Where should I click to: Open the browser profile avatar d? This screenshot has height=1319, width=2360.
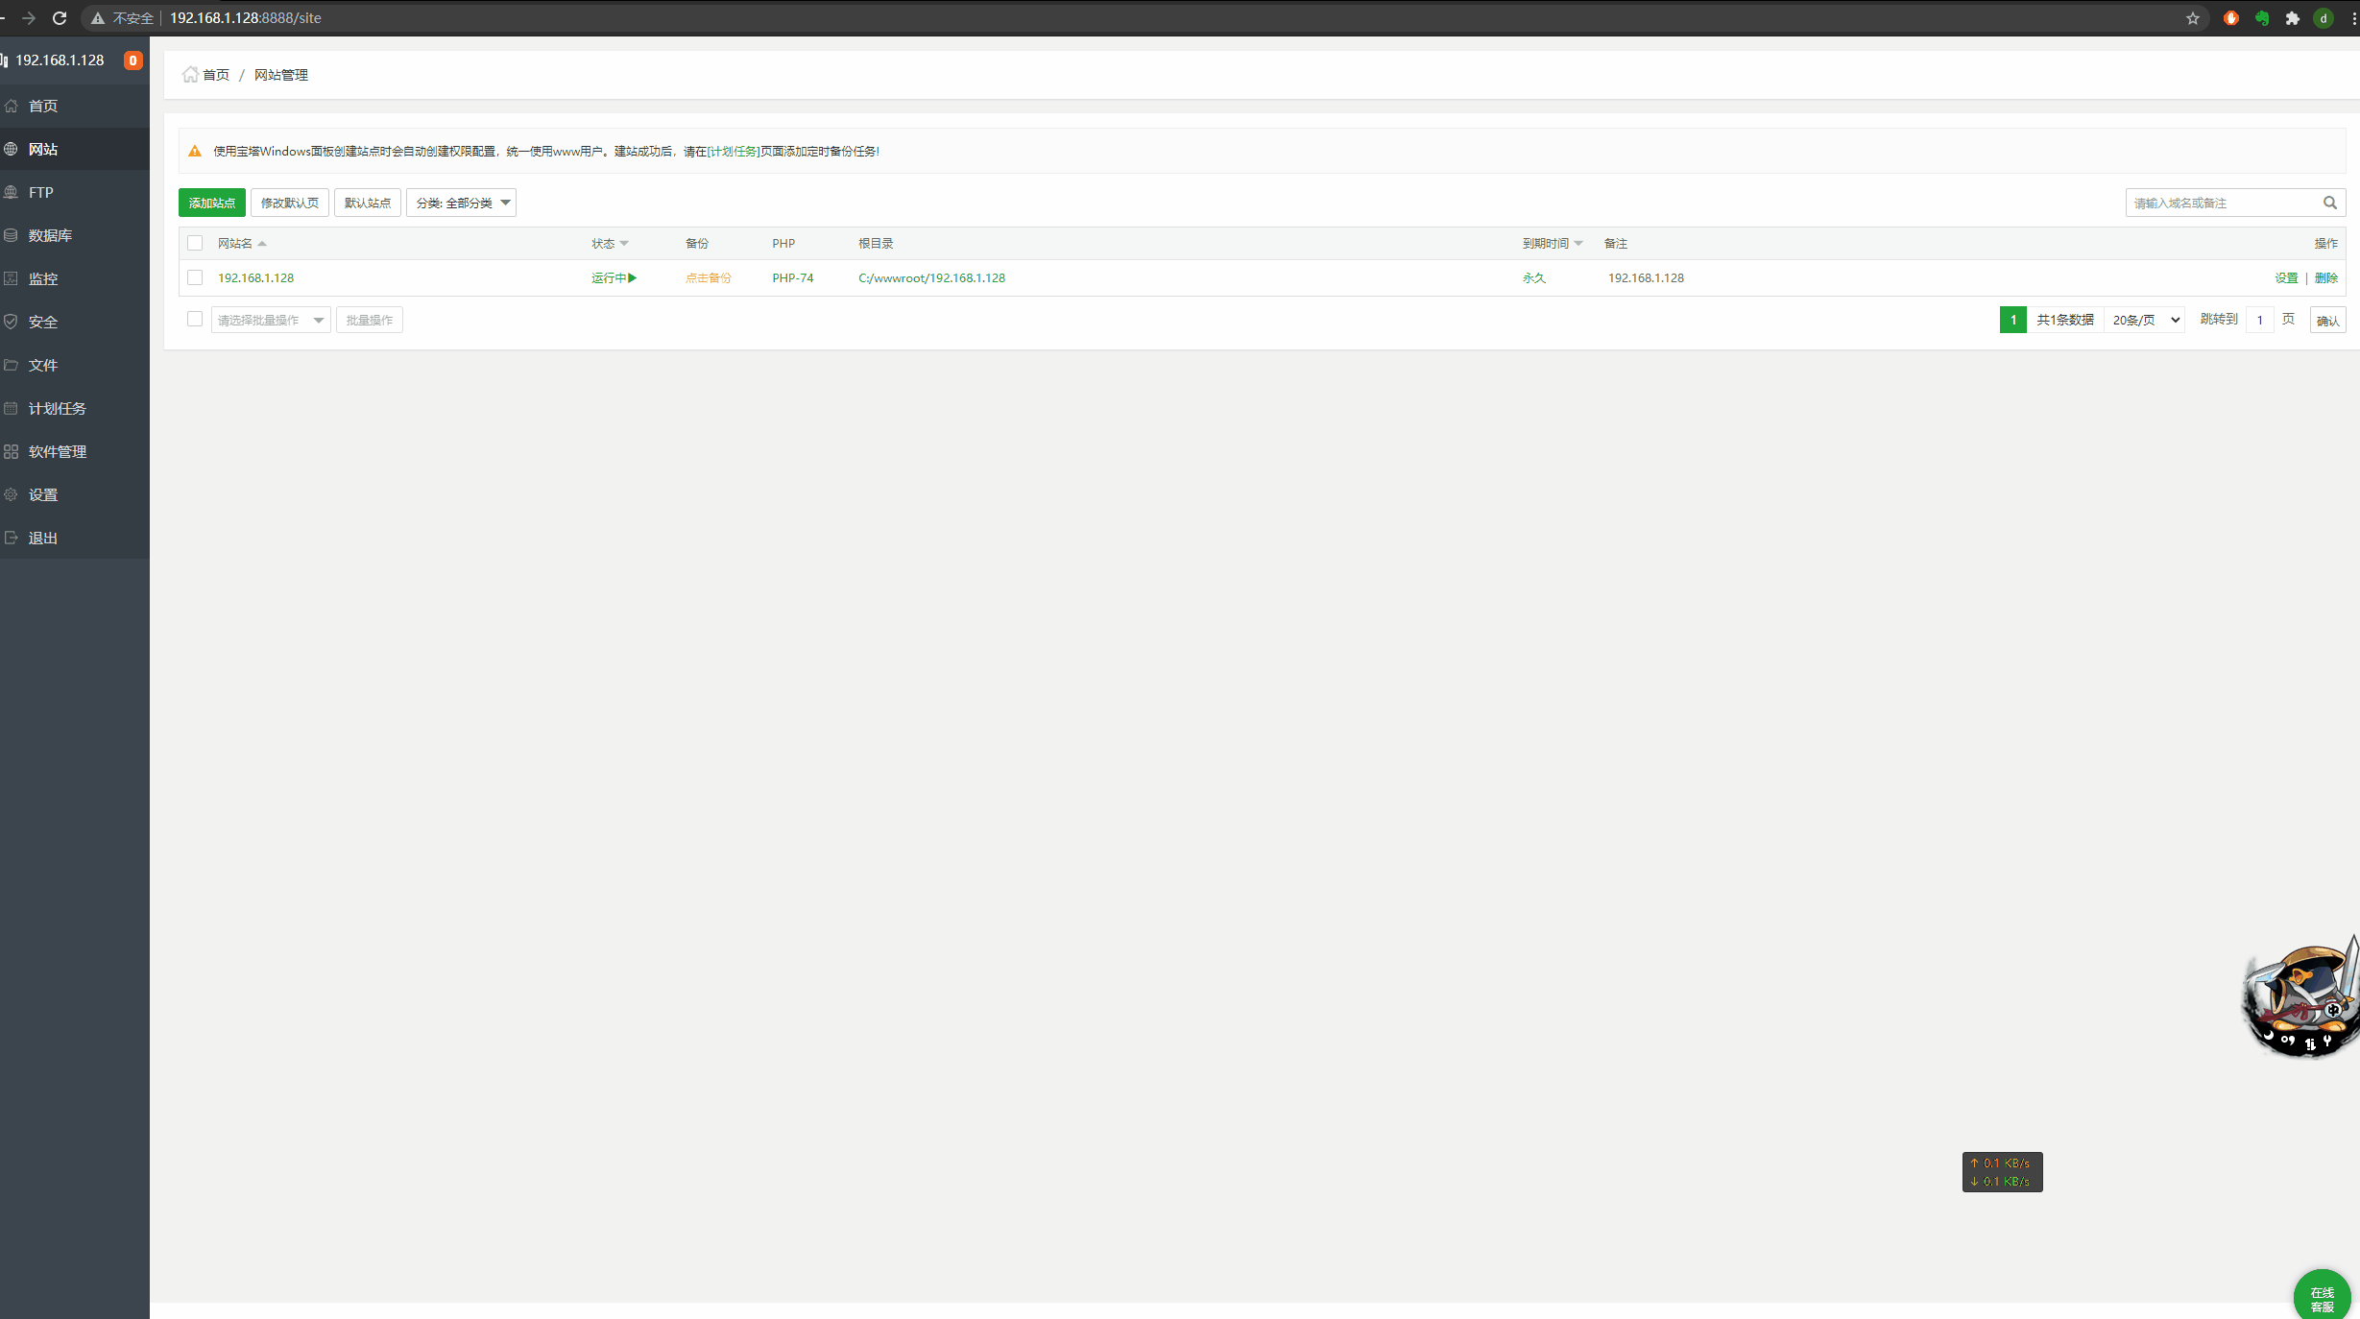(x=2324, y=18)
